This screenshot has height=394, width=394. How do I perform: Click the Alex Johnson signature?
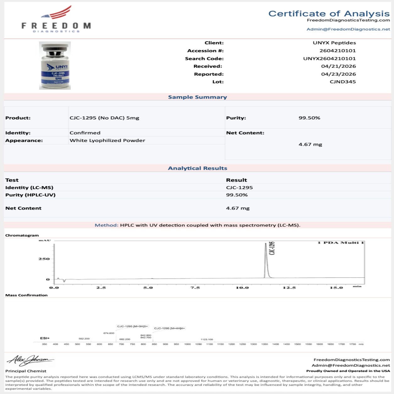click(x=30, y=360)
